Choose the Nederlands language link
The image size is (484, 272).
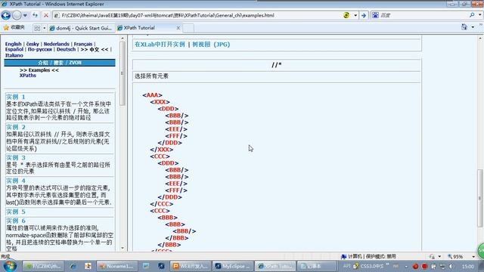(x=57, y=44)
